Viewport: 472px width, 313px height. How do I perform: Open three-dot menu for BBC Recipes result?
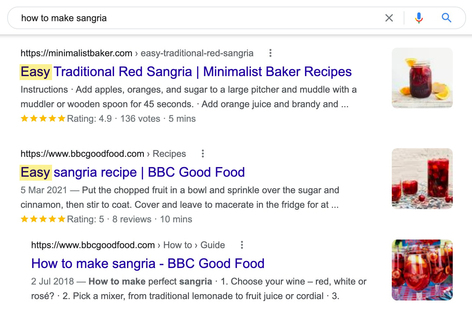pyautogui.click(x=203, y=154)
